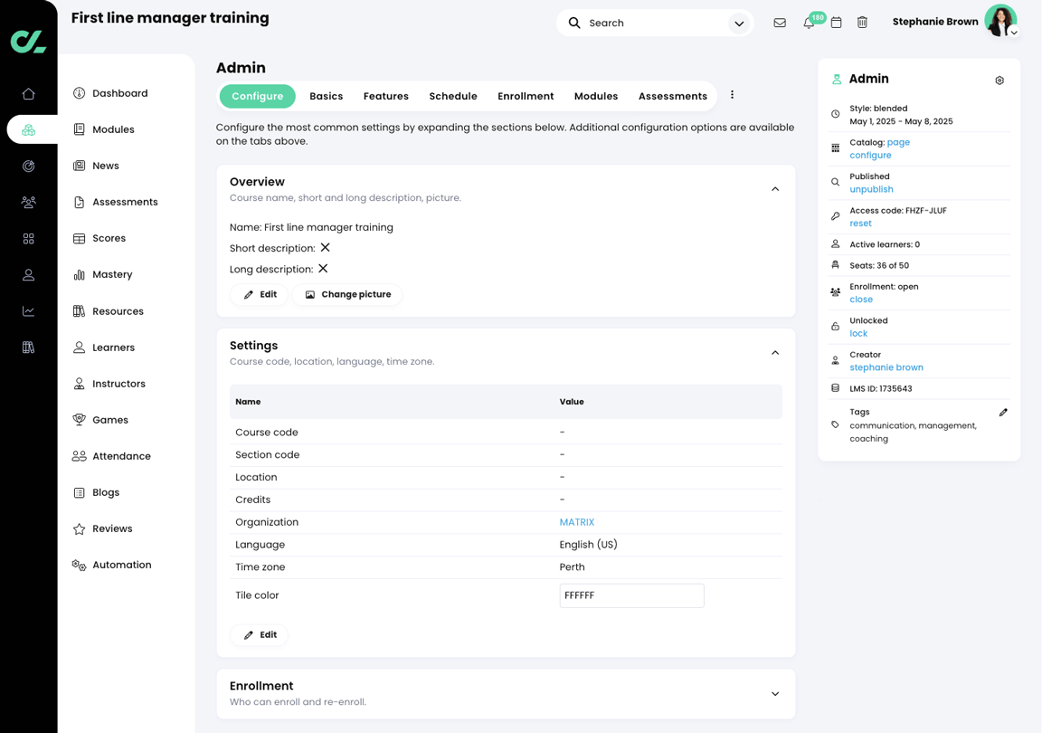Click the Stephanie Brown user name
This screenshot has width=1042, height=733.
click(935, 22)
